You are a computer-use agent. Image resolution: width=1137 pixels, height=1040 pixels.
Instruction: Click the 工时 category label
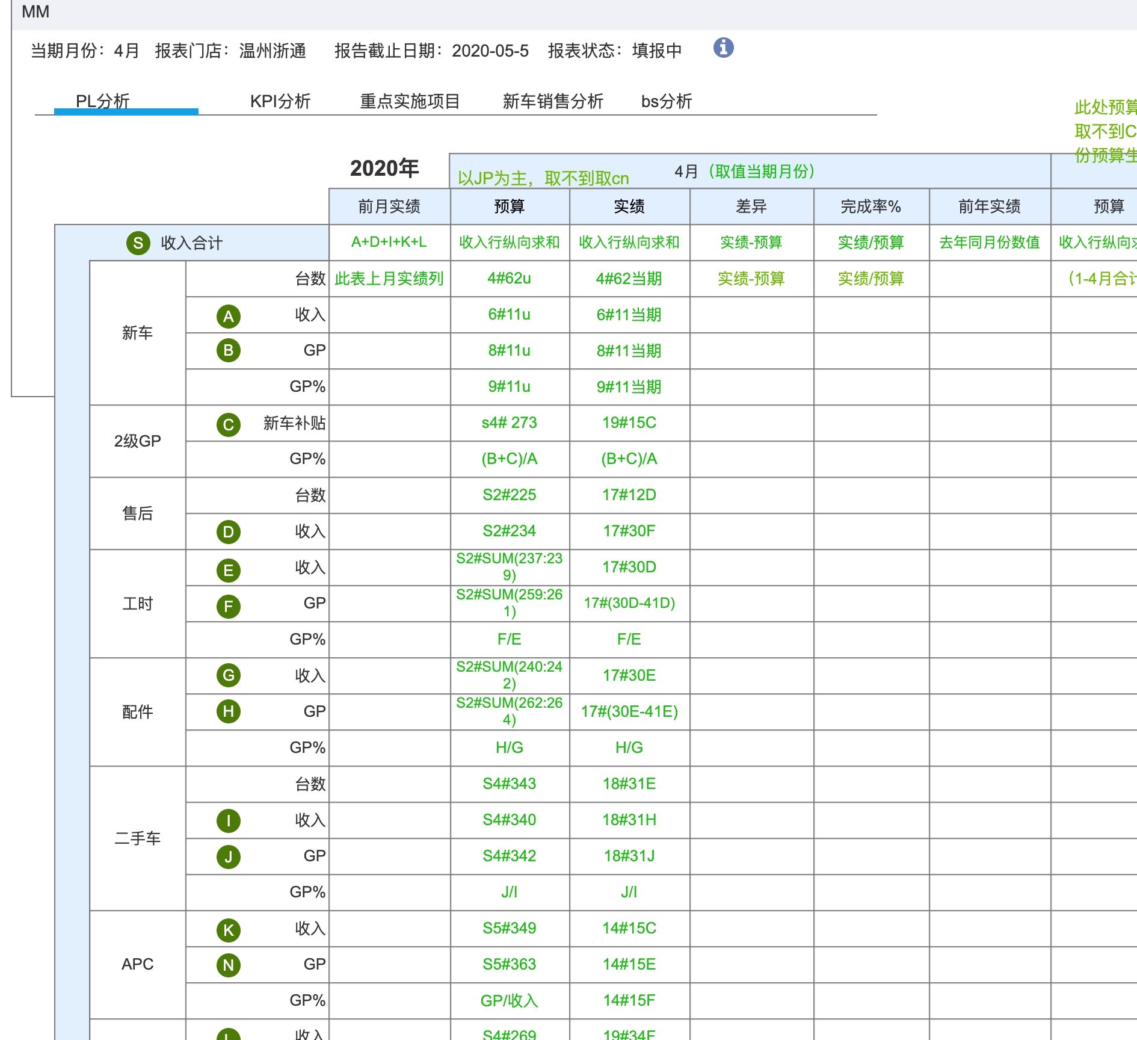(x=138, y=604)
